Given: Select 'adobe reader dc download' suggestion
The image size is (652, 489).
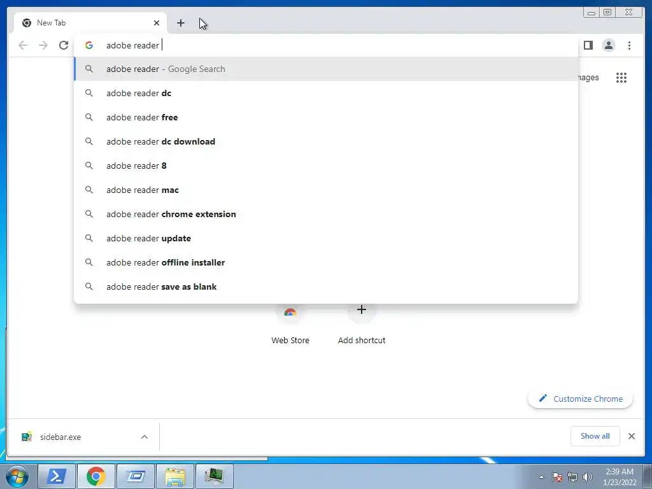Looking at the screenshot, I should pos(326,141).
